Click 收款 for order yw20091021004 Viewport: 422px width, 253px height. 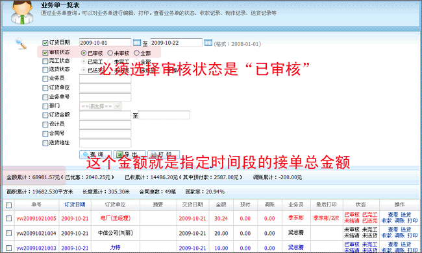pyautogui.click(x=386, y=236)
